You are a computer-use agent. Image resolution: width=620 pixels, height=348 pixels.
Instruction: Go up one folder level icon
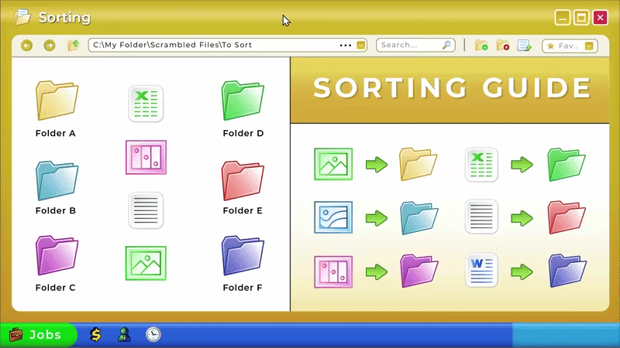click(x=74, y=46)
